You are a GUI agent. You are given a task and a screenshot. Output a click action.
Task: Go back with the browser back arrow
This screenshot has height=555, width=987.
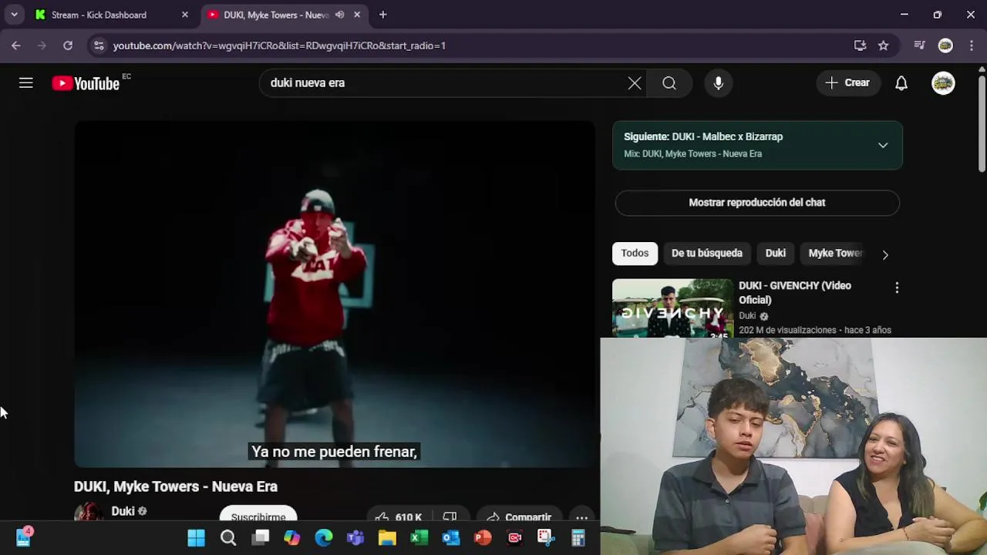point(16,45)
